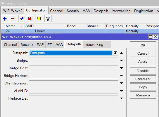This screenshot has height=117, width=159.
Task: Click the Interface List input field
Action: (74, 98)
